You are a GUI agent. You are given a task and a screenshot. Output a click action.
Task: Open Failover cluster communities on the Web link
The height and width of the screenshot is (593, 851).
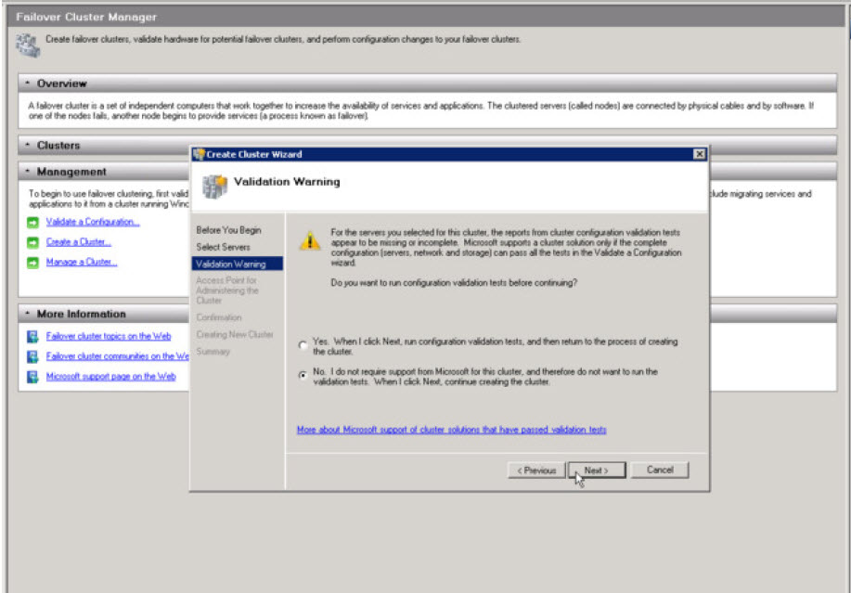coord(117,356)
